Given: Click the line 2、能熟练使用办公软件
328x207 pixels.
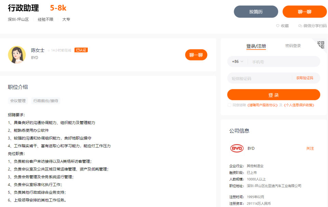Looking at the screenshot, I should (28, 130).
